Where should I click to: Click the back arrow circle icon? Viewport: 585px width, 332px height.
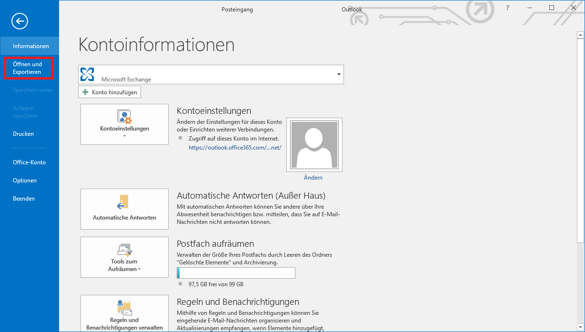(20, 21)
